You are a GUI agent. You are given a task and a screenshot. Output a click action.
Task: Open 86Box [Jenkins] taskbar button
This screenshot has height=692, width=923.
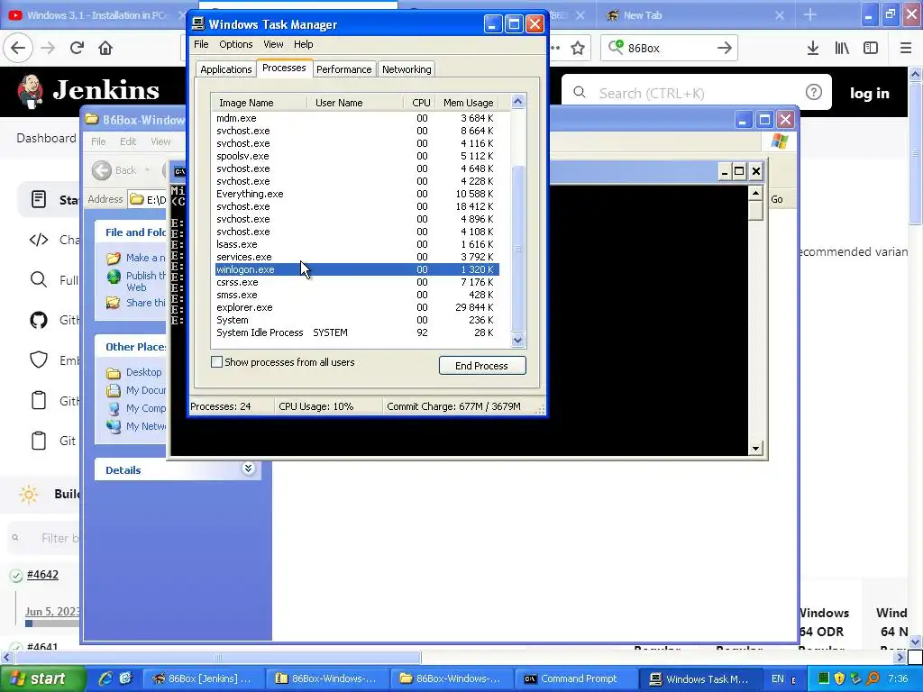coord(205,678)
